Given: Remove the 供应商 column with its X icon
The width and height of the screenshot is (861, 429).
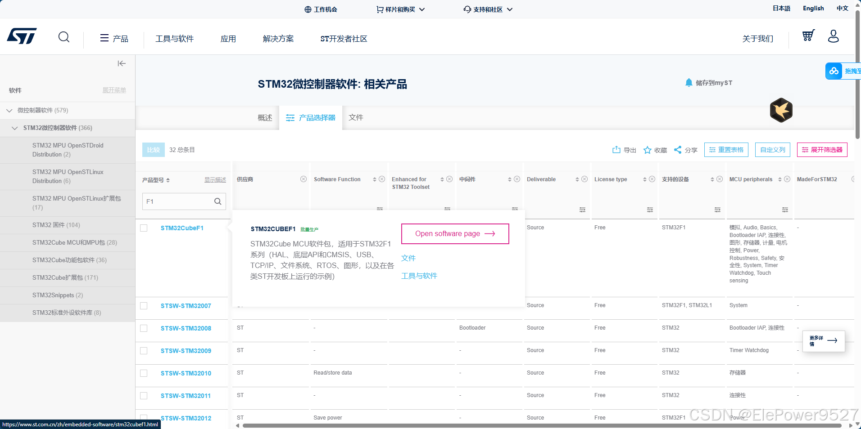Looking at the screenshot, I should point(304,179).
